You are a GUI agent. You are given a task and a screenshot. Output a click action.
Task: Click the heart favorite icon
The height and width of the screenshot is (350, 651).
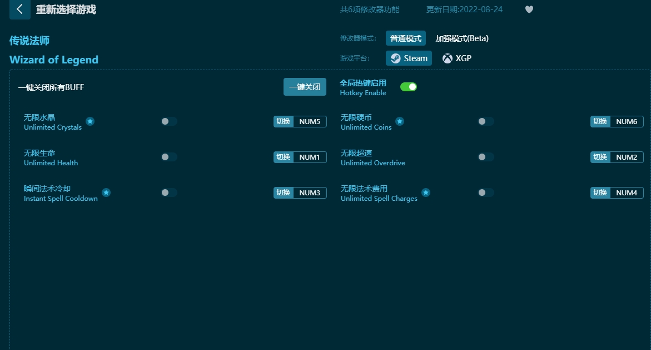coord(529,9)
